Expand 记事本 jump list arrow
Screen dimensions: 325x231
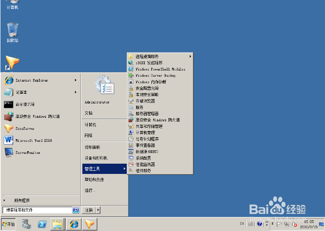[x=75, y=92]
